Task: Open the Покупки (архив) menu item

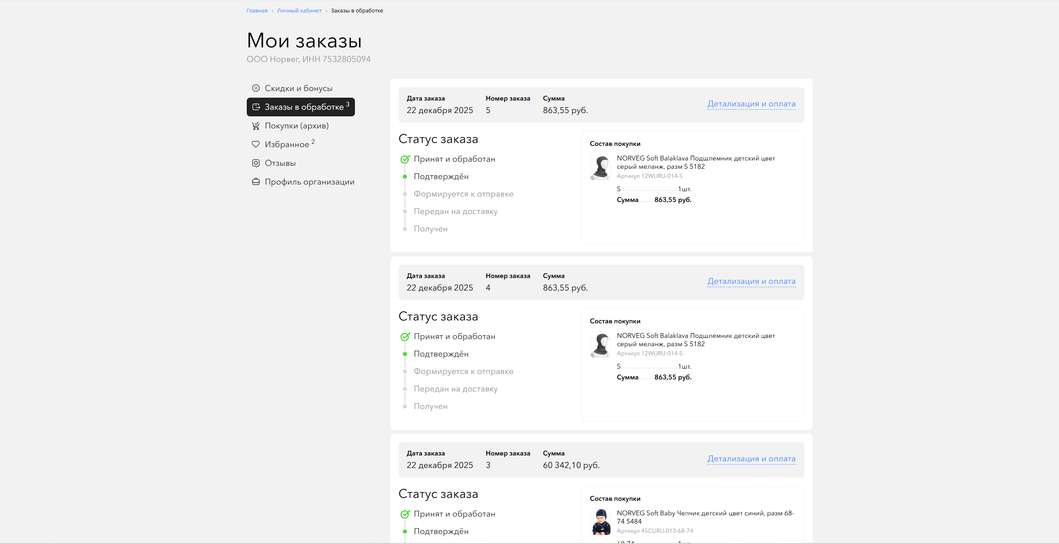Action: [x=296, y=126]
